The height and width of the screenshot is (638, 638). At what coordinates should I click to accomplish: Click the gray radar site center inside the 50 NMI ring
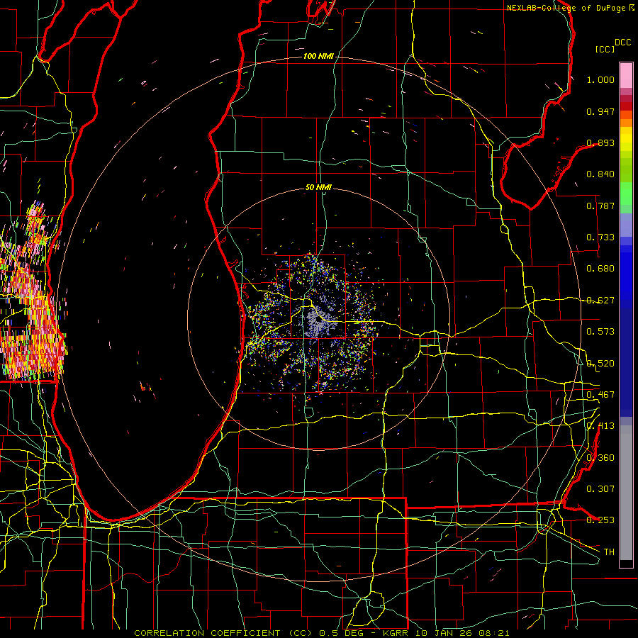pyautogui.click(x=318, y=320)
